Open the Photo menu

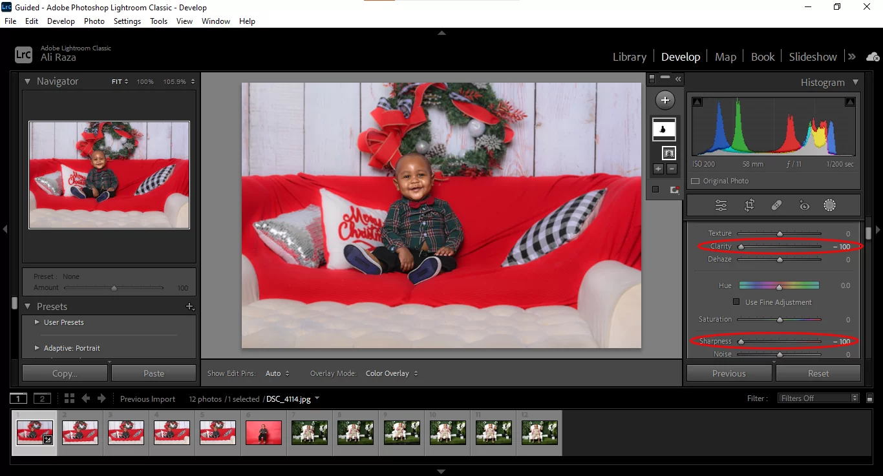tap(94, 21)
